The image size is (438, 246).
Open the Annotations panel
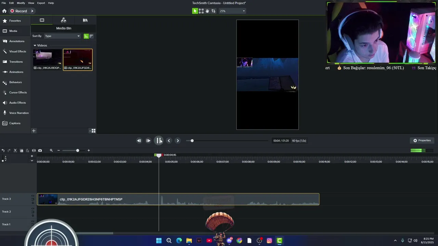[x=15, y=41]
